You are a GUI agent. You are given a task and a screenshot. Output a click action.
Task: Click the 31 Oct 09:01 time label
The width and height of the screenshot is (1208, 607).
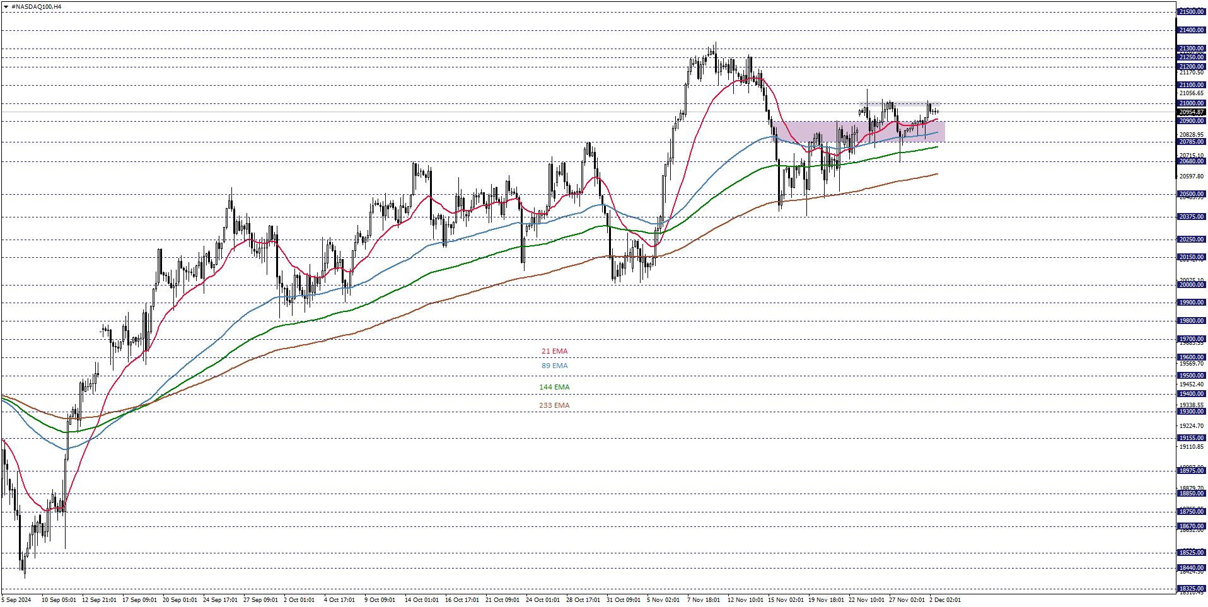624,599
